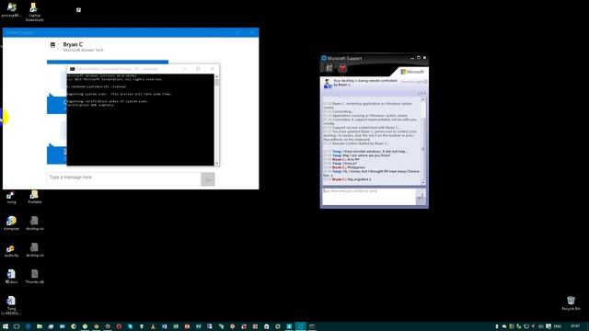Click the Command Prompt scroll up arrow
This screenshot has width=589, height=331.
click(x=217, y=76)
